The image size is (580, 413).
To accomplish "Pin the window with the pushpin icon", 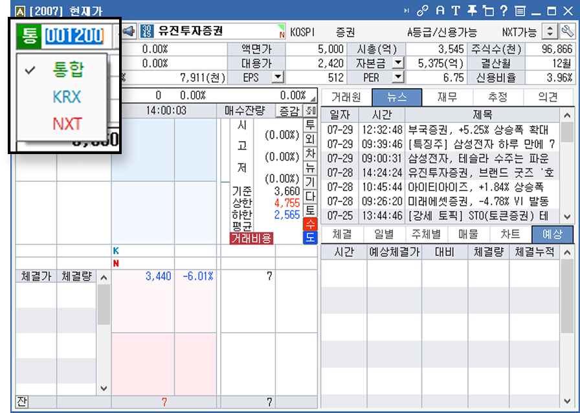I will pyautogui.click(x=472, y=11).
